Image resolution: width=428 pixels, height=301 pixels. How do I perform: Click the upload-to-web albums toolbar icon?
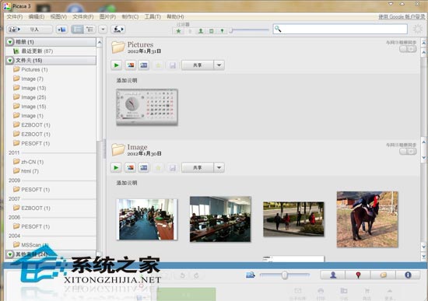tap(118, 30)
